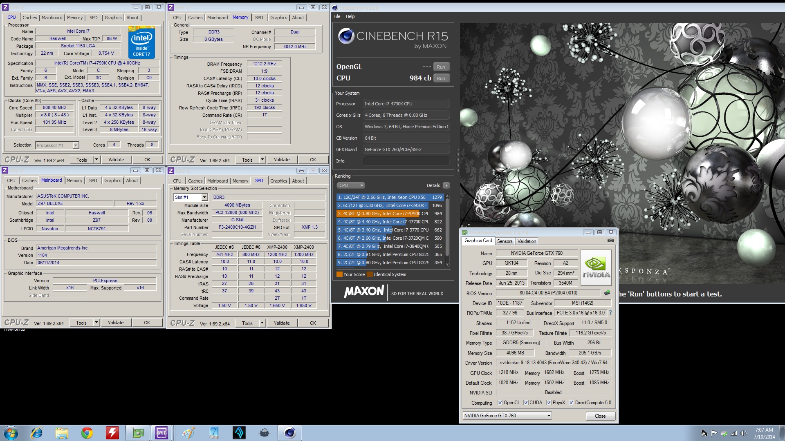785x441 pixels.
Task: Take a GPU-Z screenshot with the camera icon
Action: pyautogui.click(x=610, y=241)
